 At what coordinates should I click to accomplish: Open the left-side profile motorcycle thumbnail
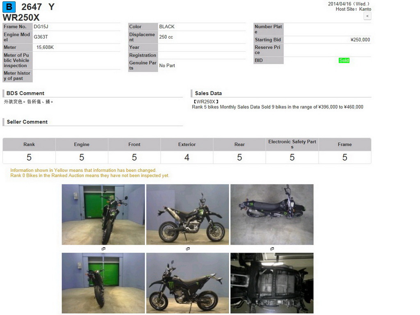[x=187, y=283]
